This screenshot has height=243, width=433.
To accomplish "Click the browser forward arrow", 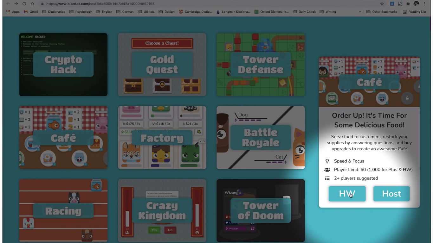I will [16, 4].
